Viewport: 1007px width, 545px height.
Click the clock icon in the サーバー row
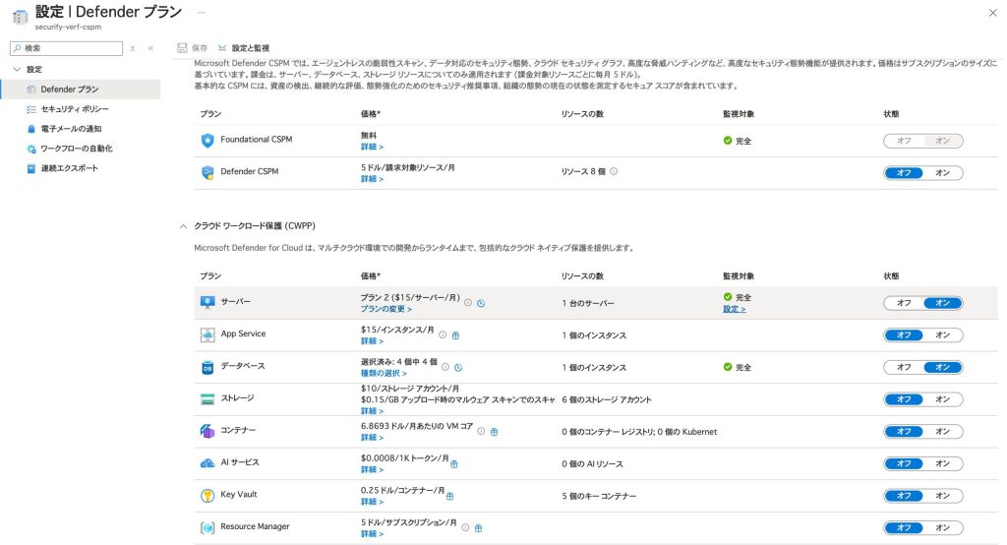481,303
